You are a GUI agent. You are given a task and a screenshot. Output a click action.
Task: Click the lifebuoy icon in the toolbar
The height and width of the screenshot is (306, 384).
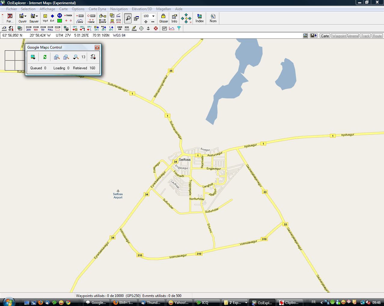point(156,28)
